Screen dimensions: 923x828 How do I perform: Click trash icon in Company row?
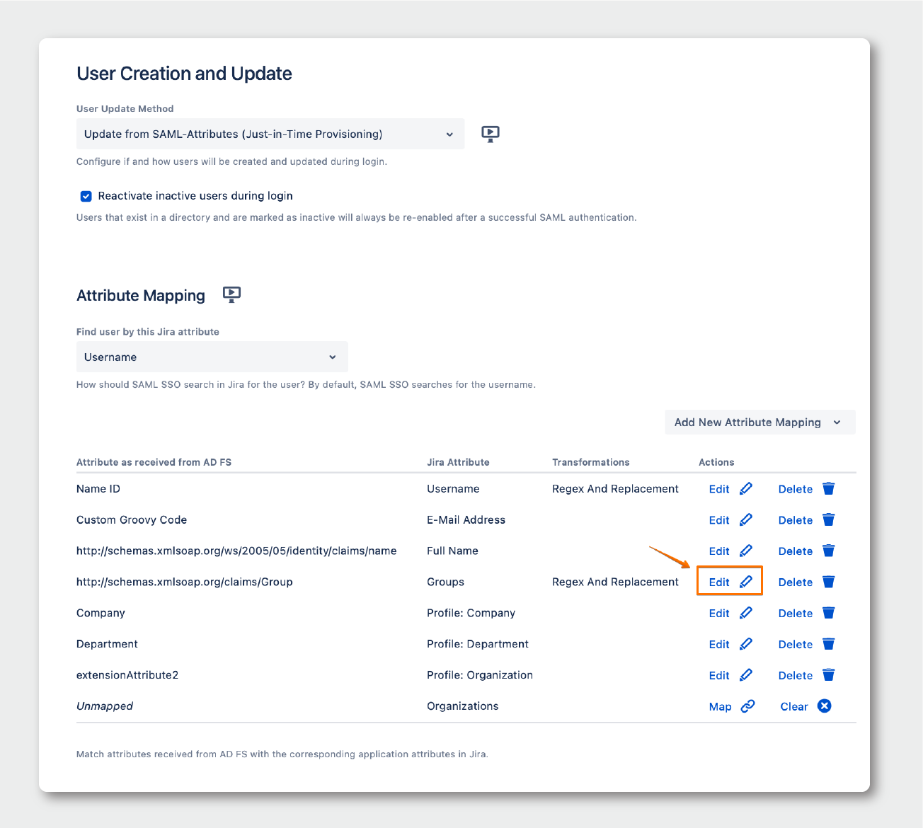pyautogui.click(x=829, y=613)
